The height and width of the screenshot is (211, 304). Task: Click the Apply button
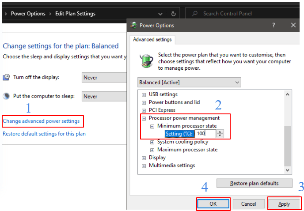pos(284,204)
